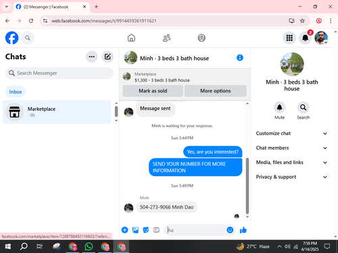Open Windows taskbar search
Screen dimensions: 338x253
(x=24, y=246)
